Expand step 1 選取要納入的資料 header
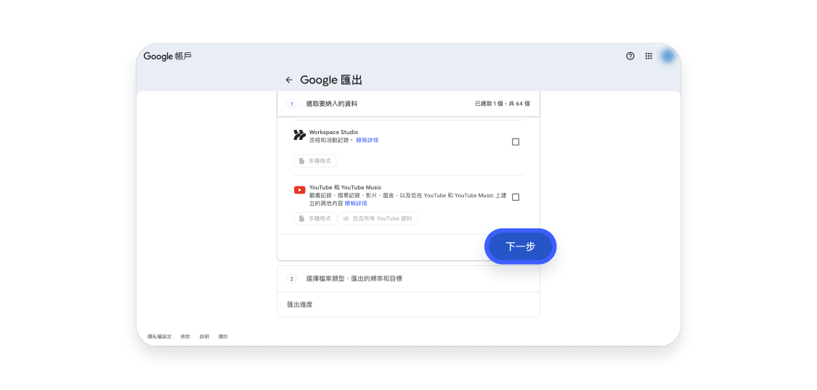This screenshot has height=390, width=817. click(x=408, y=104)
